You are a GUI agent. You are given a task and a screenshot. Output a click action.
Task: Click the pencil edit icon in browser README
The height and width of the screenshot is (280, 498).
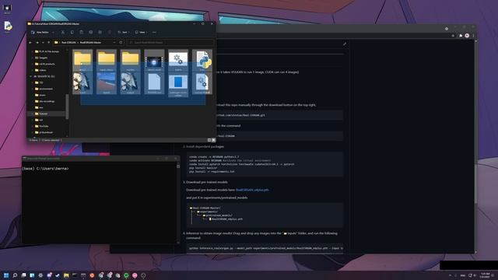click(x=345, y=44)
